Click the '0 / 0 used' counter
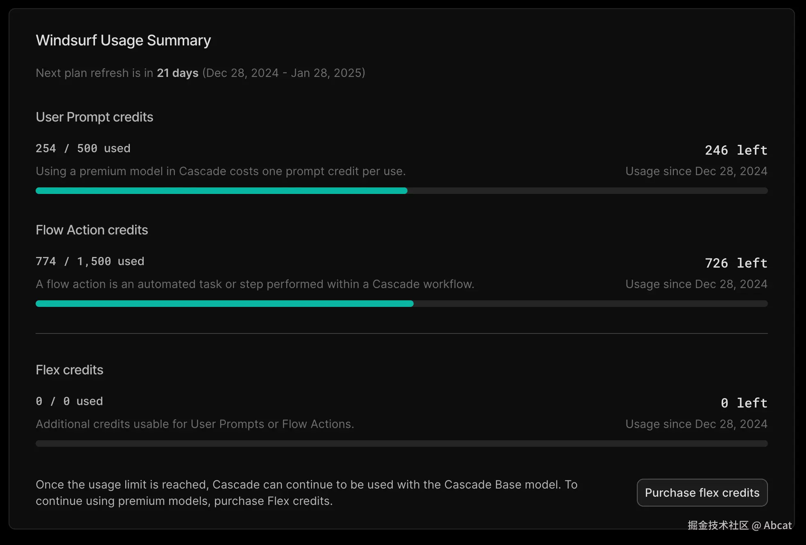This screenshot has width=806, height=545. coord(69,401)
